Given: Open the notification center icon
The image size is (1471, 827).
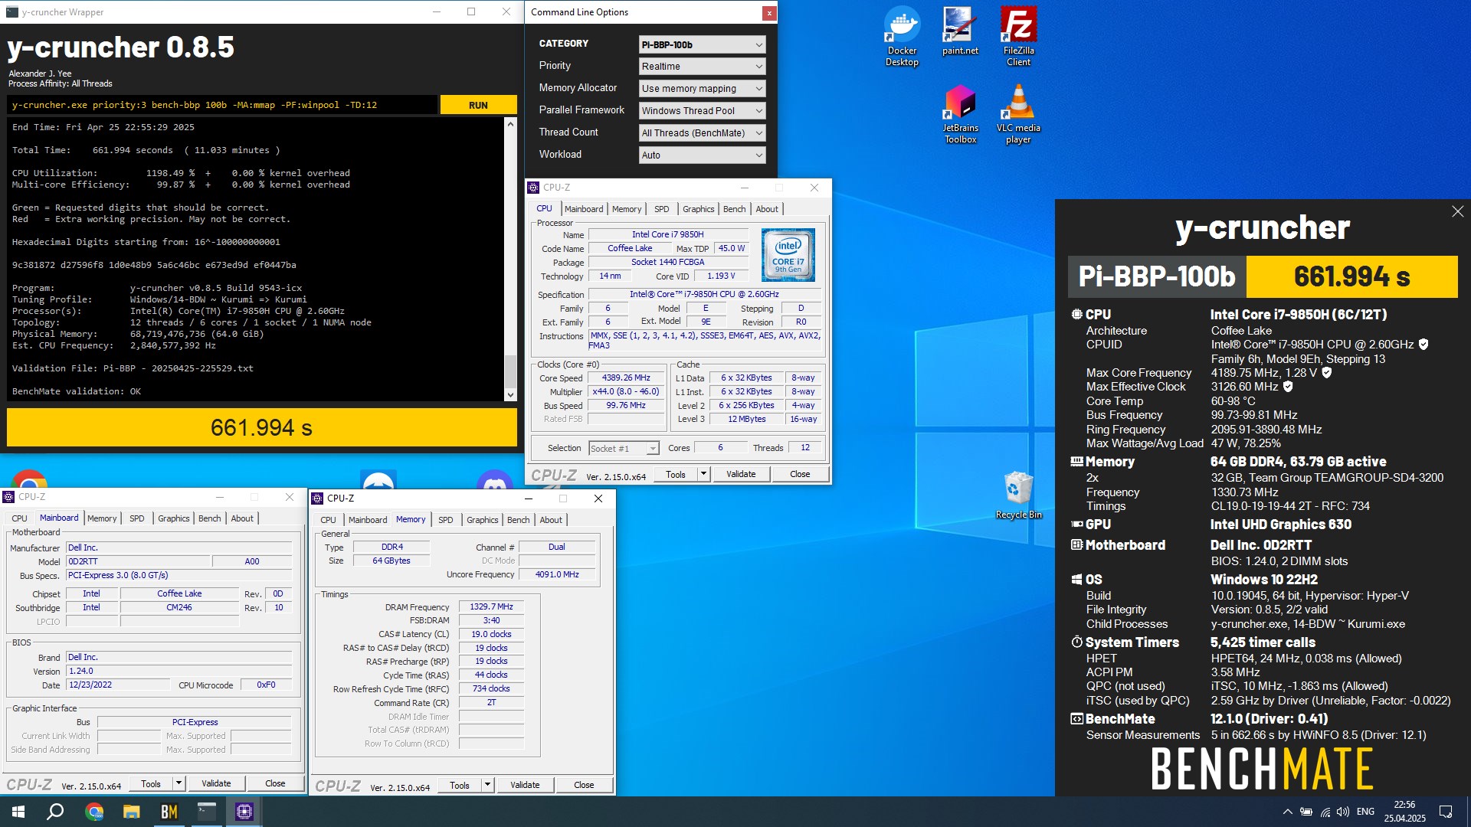Looking at the screenshot, I should click(1446, 812).
